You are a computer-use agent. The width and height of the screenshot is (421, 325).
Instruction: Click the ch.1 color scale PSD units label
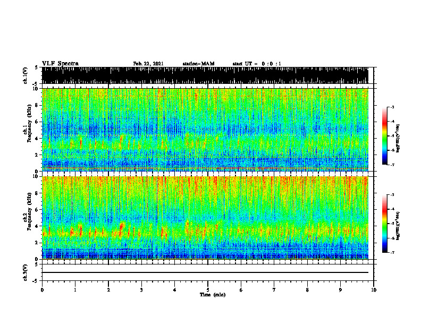(x=398, y=139)
